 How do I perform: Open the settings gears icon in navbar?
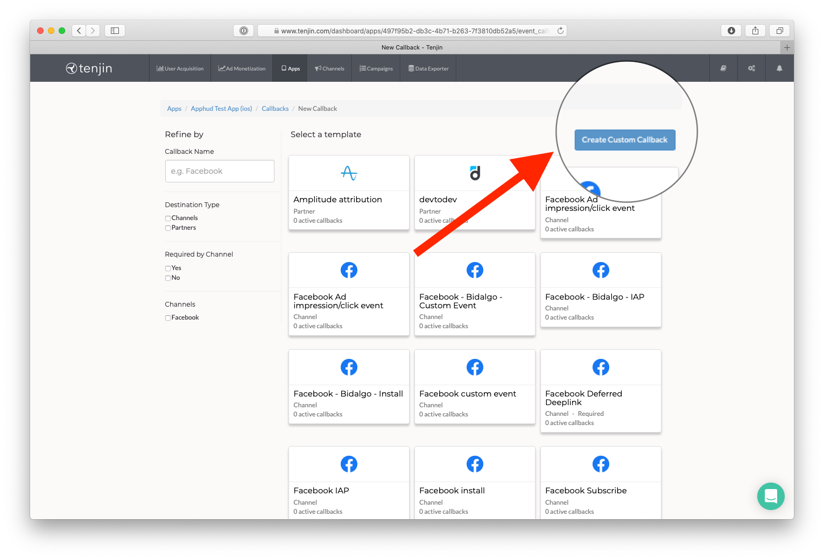click(x=751, y=68)
